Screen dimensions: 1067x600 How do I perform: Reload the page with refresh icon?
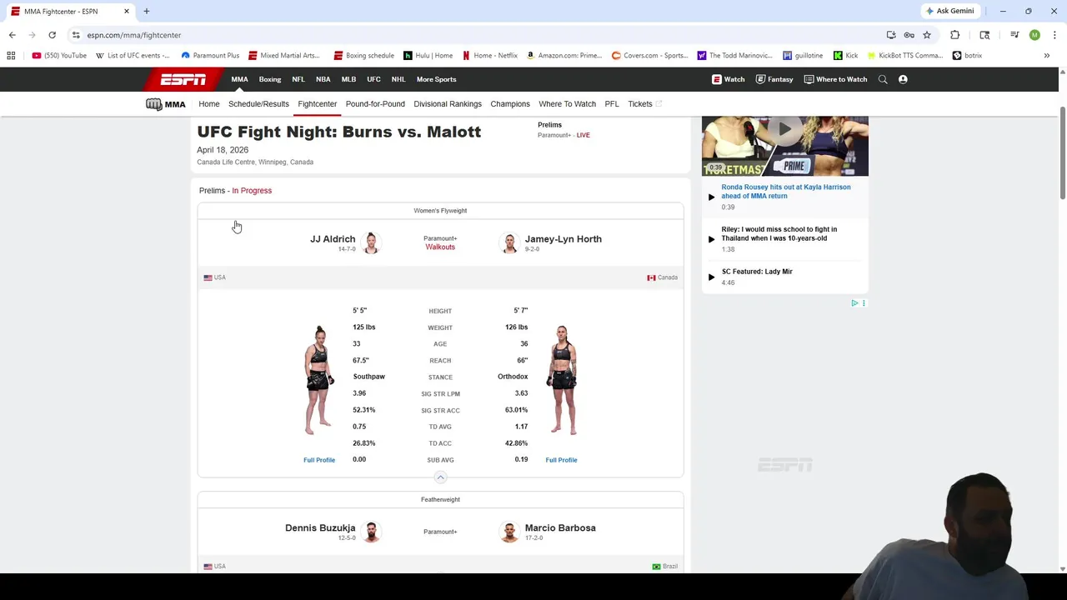[x=52, y=35]
